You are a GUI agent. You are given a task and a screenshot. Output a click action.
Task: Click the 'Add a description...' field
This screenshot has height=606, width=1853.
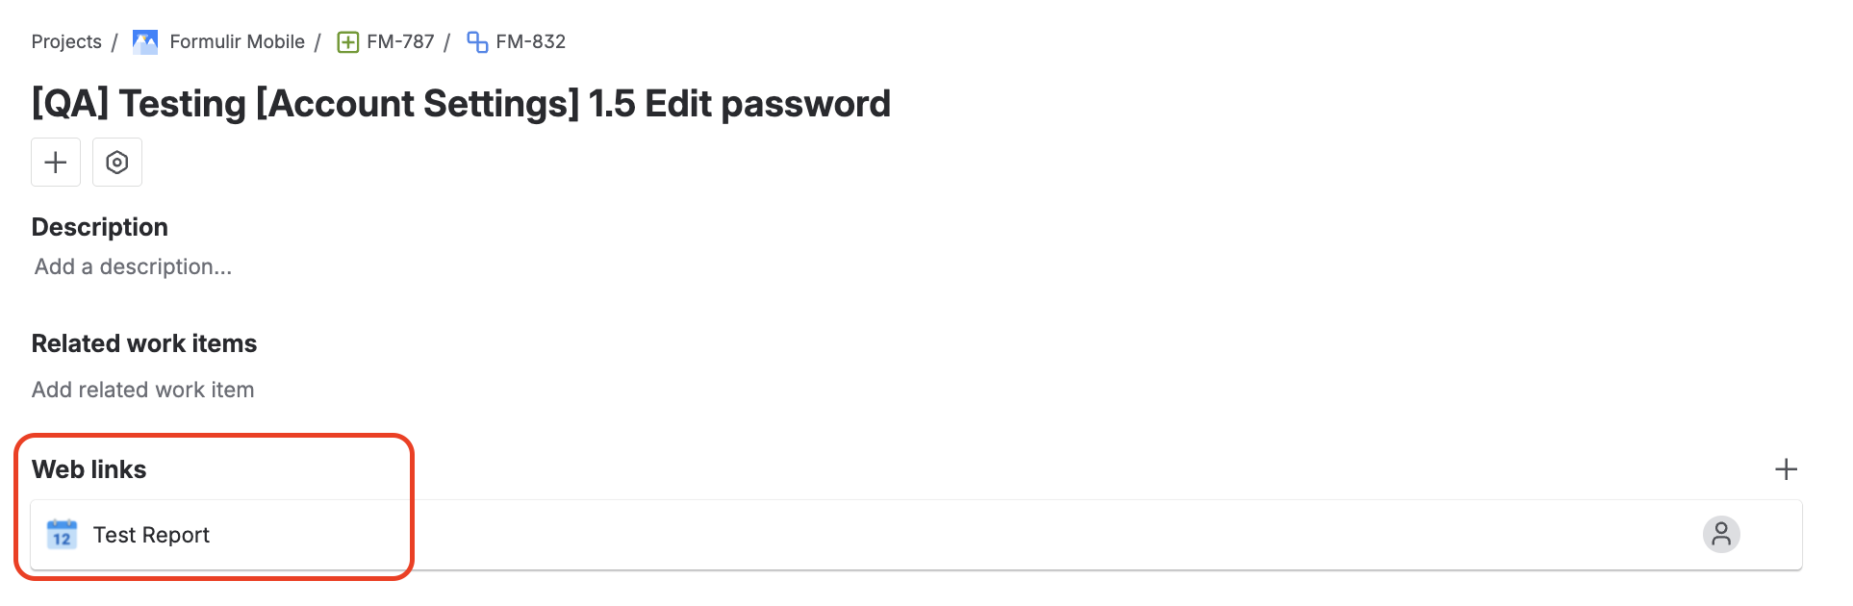(134, 266)
